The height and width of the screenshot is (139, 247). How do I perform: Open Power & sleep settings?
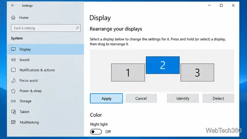[45, 91]
